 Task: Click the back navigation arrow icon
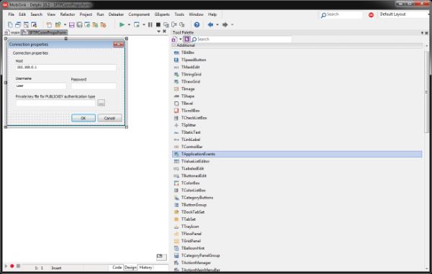click(x=210, y=24)
